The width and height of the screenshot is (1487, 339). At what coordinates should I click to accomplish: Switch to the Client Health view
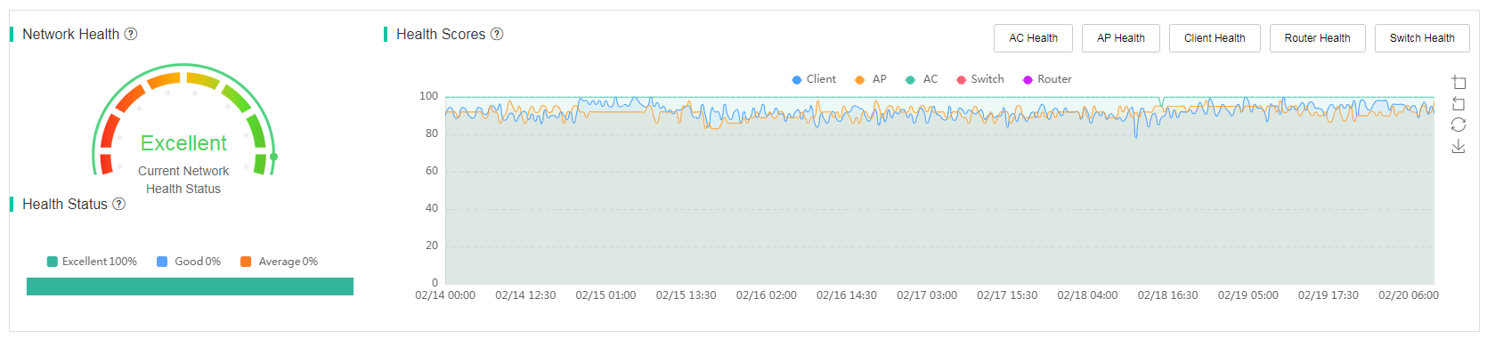tap(1215, 38)
